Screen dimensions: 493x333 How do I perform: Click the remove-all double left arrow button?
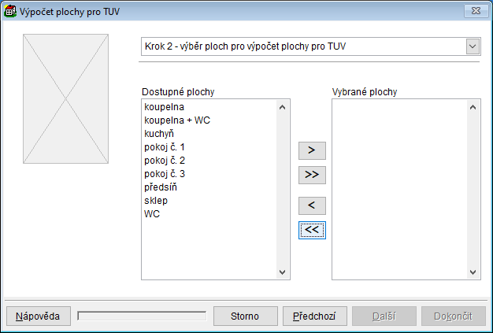pos(312,230)
